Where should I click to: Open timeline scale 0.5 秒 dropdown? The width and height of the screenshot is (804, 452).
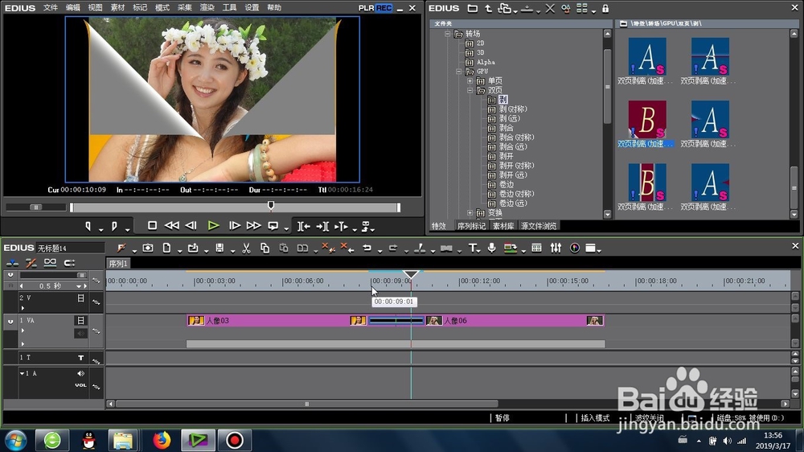[79, 286]
